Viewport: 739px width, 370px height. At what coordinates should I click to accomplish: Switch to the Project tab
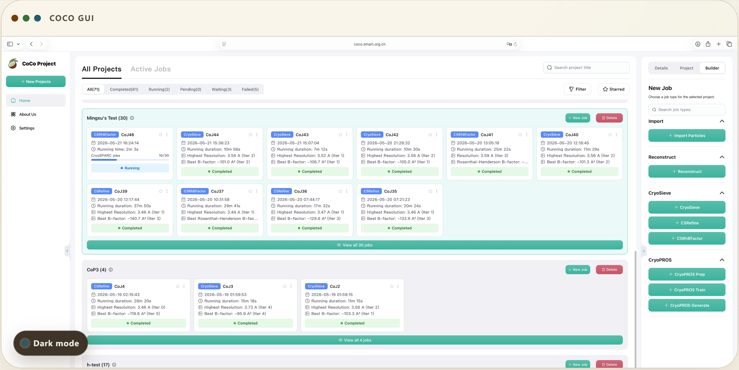tap(686, 68)
